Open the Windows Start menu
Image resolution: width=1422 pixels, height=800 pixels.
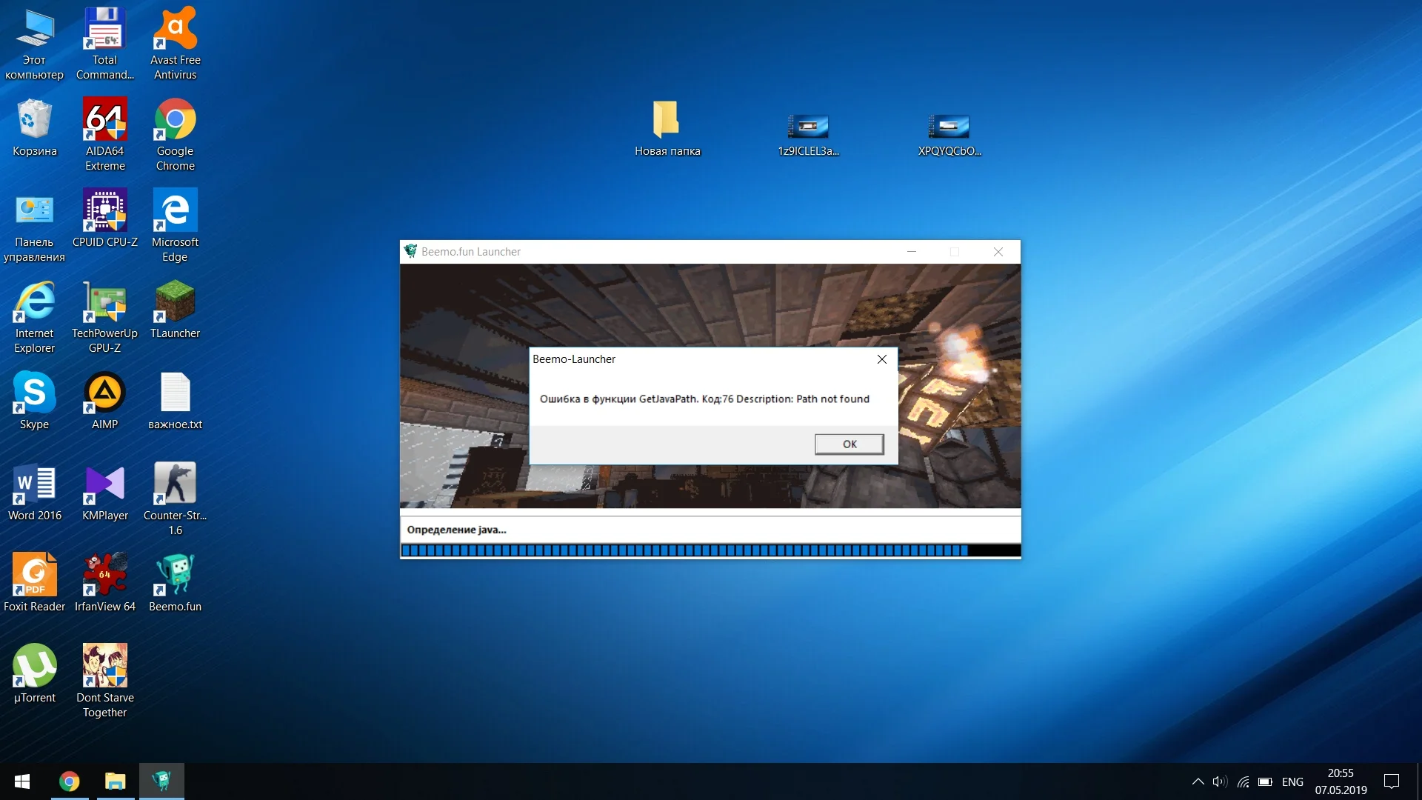tap(22, 781)
